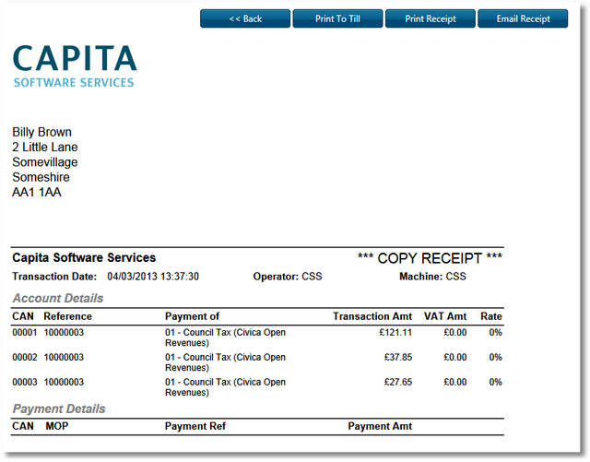Click the VAT Amt column header
The height and width of the screenshot is (462, 590).
pyautogui.click(x=445, y=316)
